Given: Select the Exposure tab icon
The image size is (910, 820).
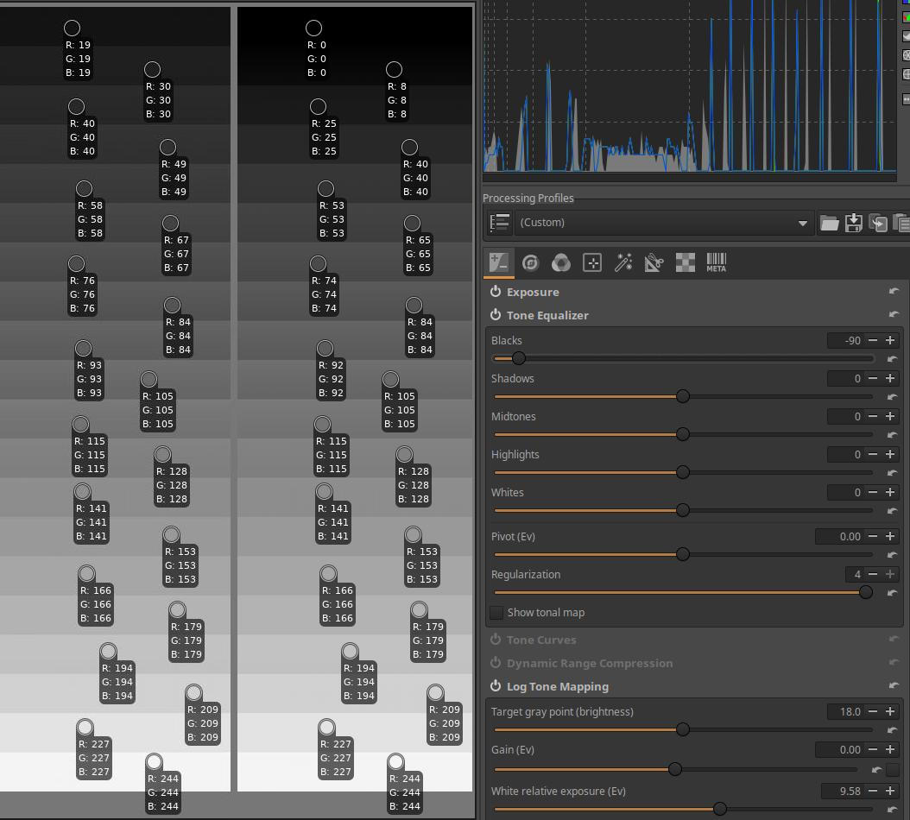Looking at the screenshot, I should click(499, 263).
